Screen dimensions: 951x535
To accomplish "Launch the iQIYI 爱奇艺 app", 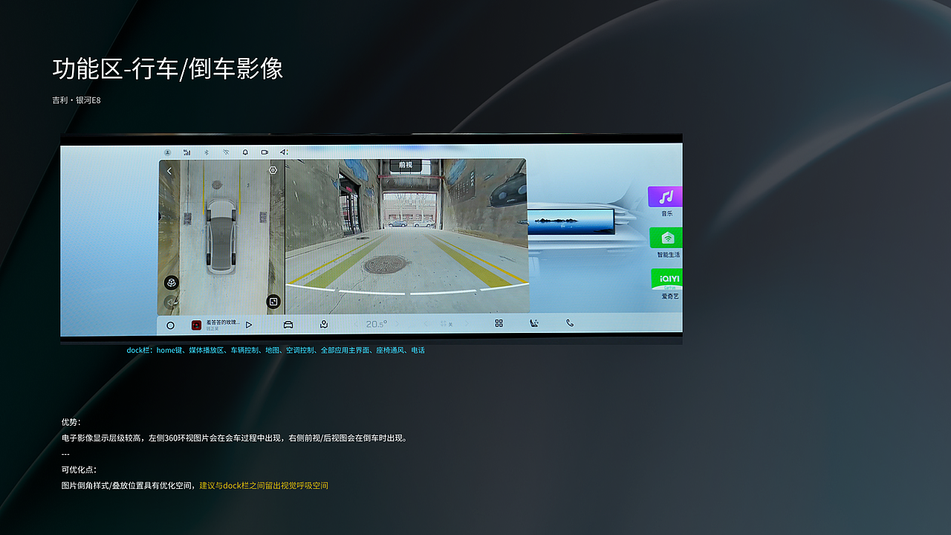I will tap(666, 284).
